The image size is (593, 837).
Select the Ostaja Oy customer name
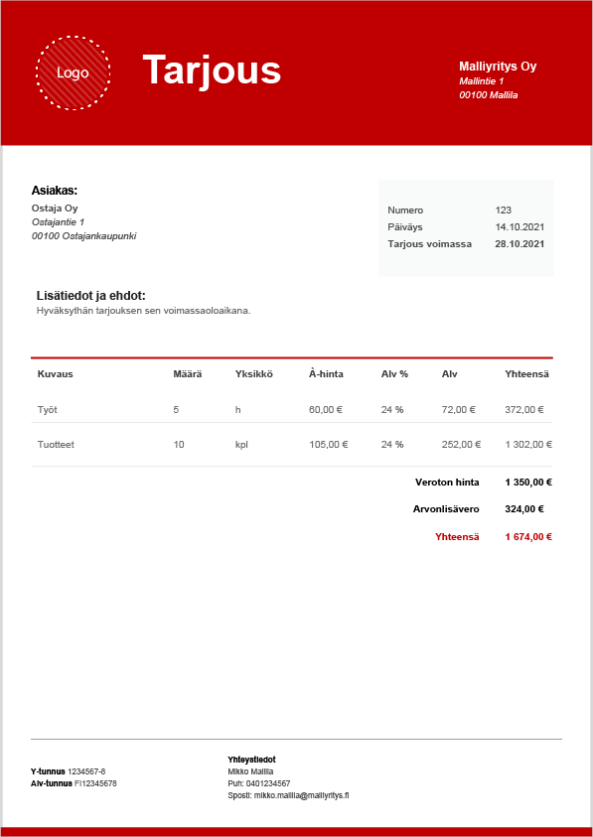(x=55, y=209)
